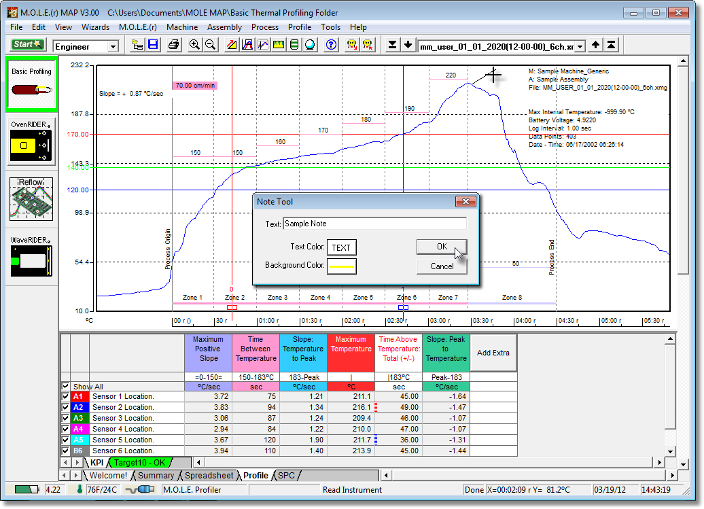704x509 pixels.
Task: Select the yellow ruler Measure tool icon
Action: pyautogui.click(x=279, y=45)
